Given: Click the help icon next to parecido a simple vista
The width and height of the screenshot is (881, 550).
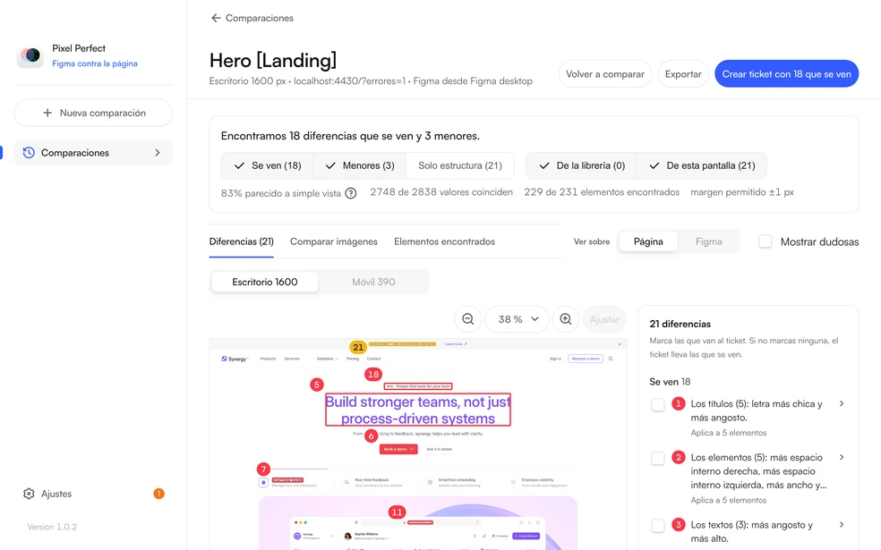Looking at the screenshot, I should tap(351, 193).
